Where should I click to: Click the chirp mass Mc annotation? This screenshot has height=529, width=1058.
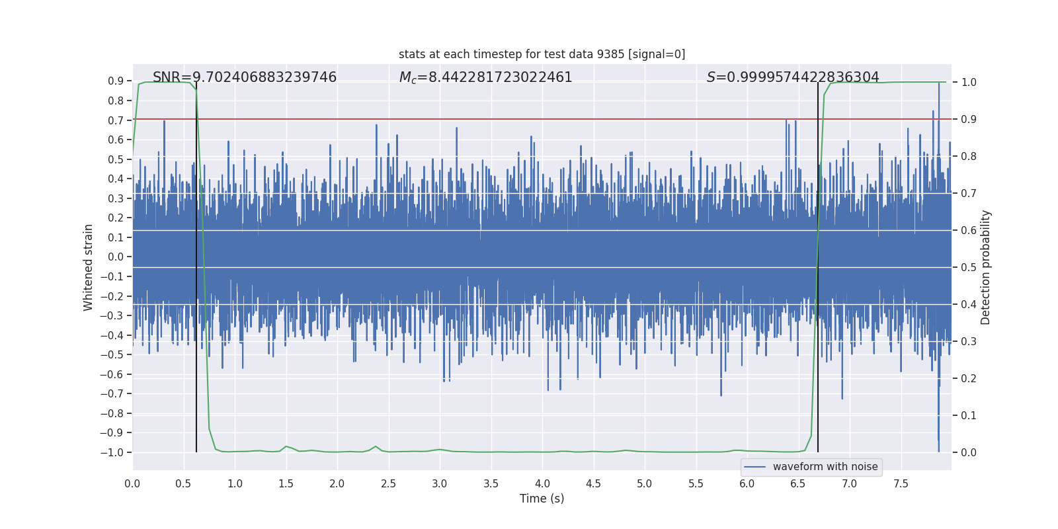(485, 77)
